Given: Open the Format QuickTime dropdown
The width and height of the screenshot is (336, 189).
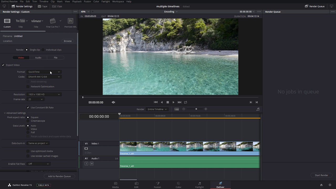Looking at the screenshot, I should (x=44, y=72).
